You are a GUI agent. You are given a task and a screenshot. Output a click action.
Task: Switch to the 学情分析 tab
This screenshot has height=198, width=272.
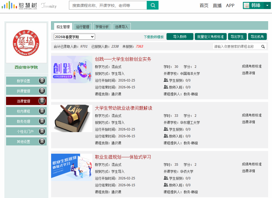pyautogui.click(x=102, y=27)
